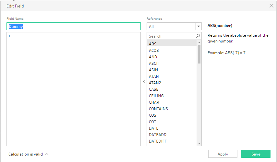Pick the DATEADD function
The image size is (277, 162).
(x=158, y=135)
